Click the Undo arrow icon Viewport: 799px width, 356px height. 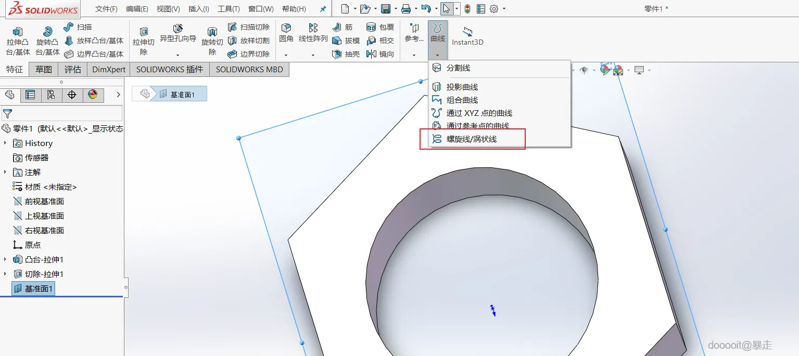(426, 9)
